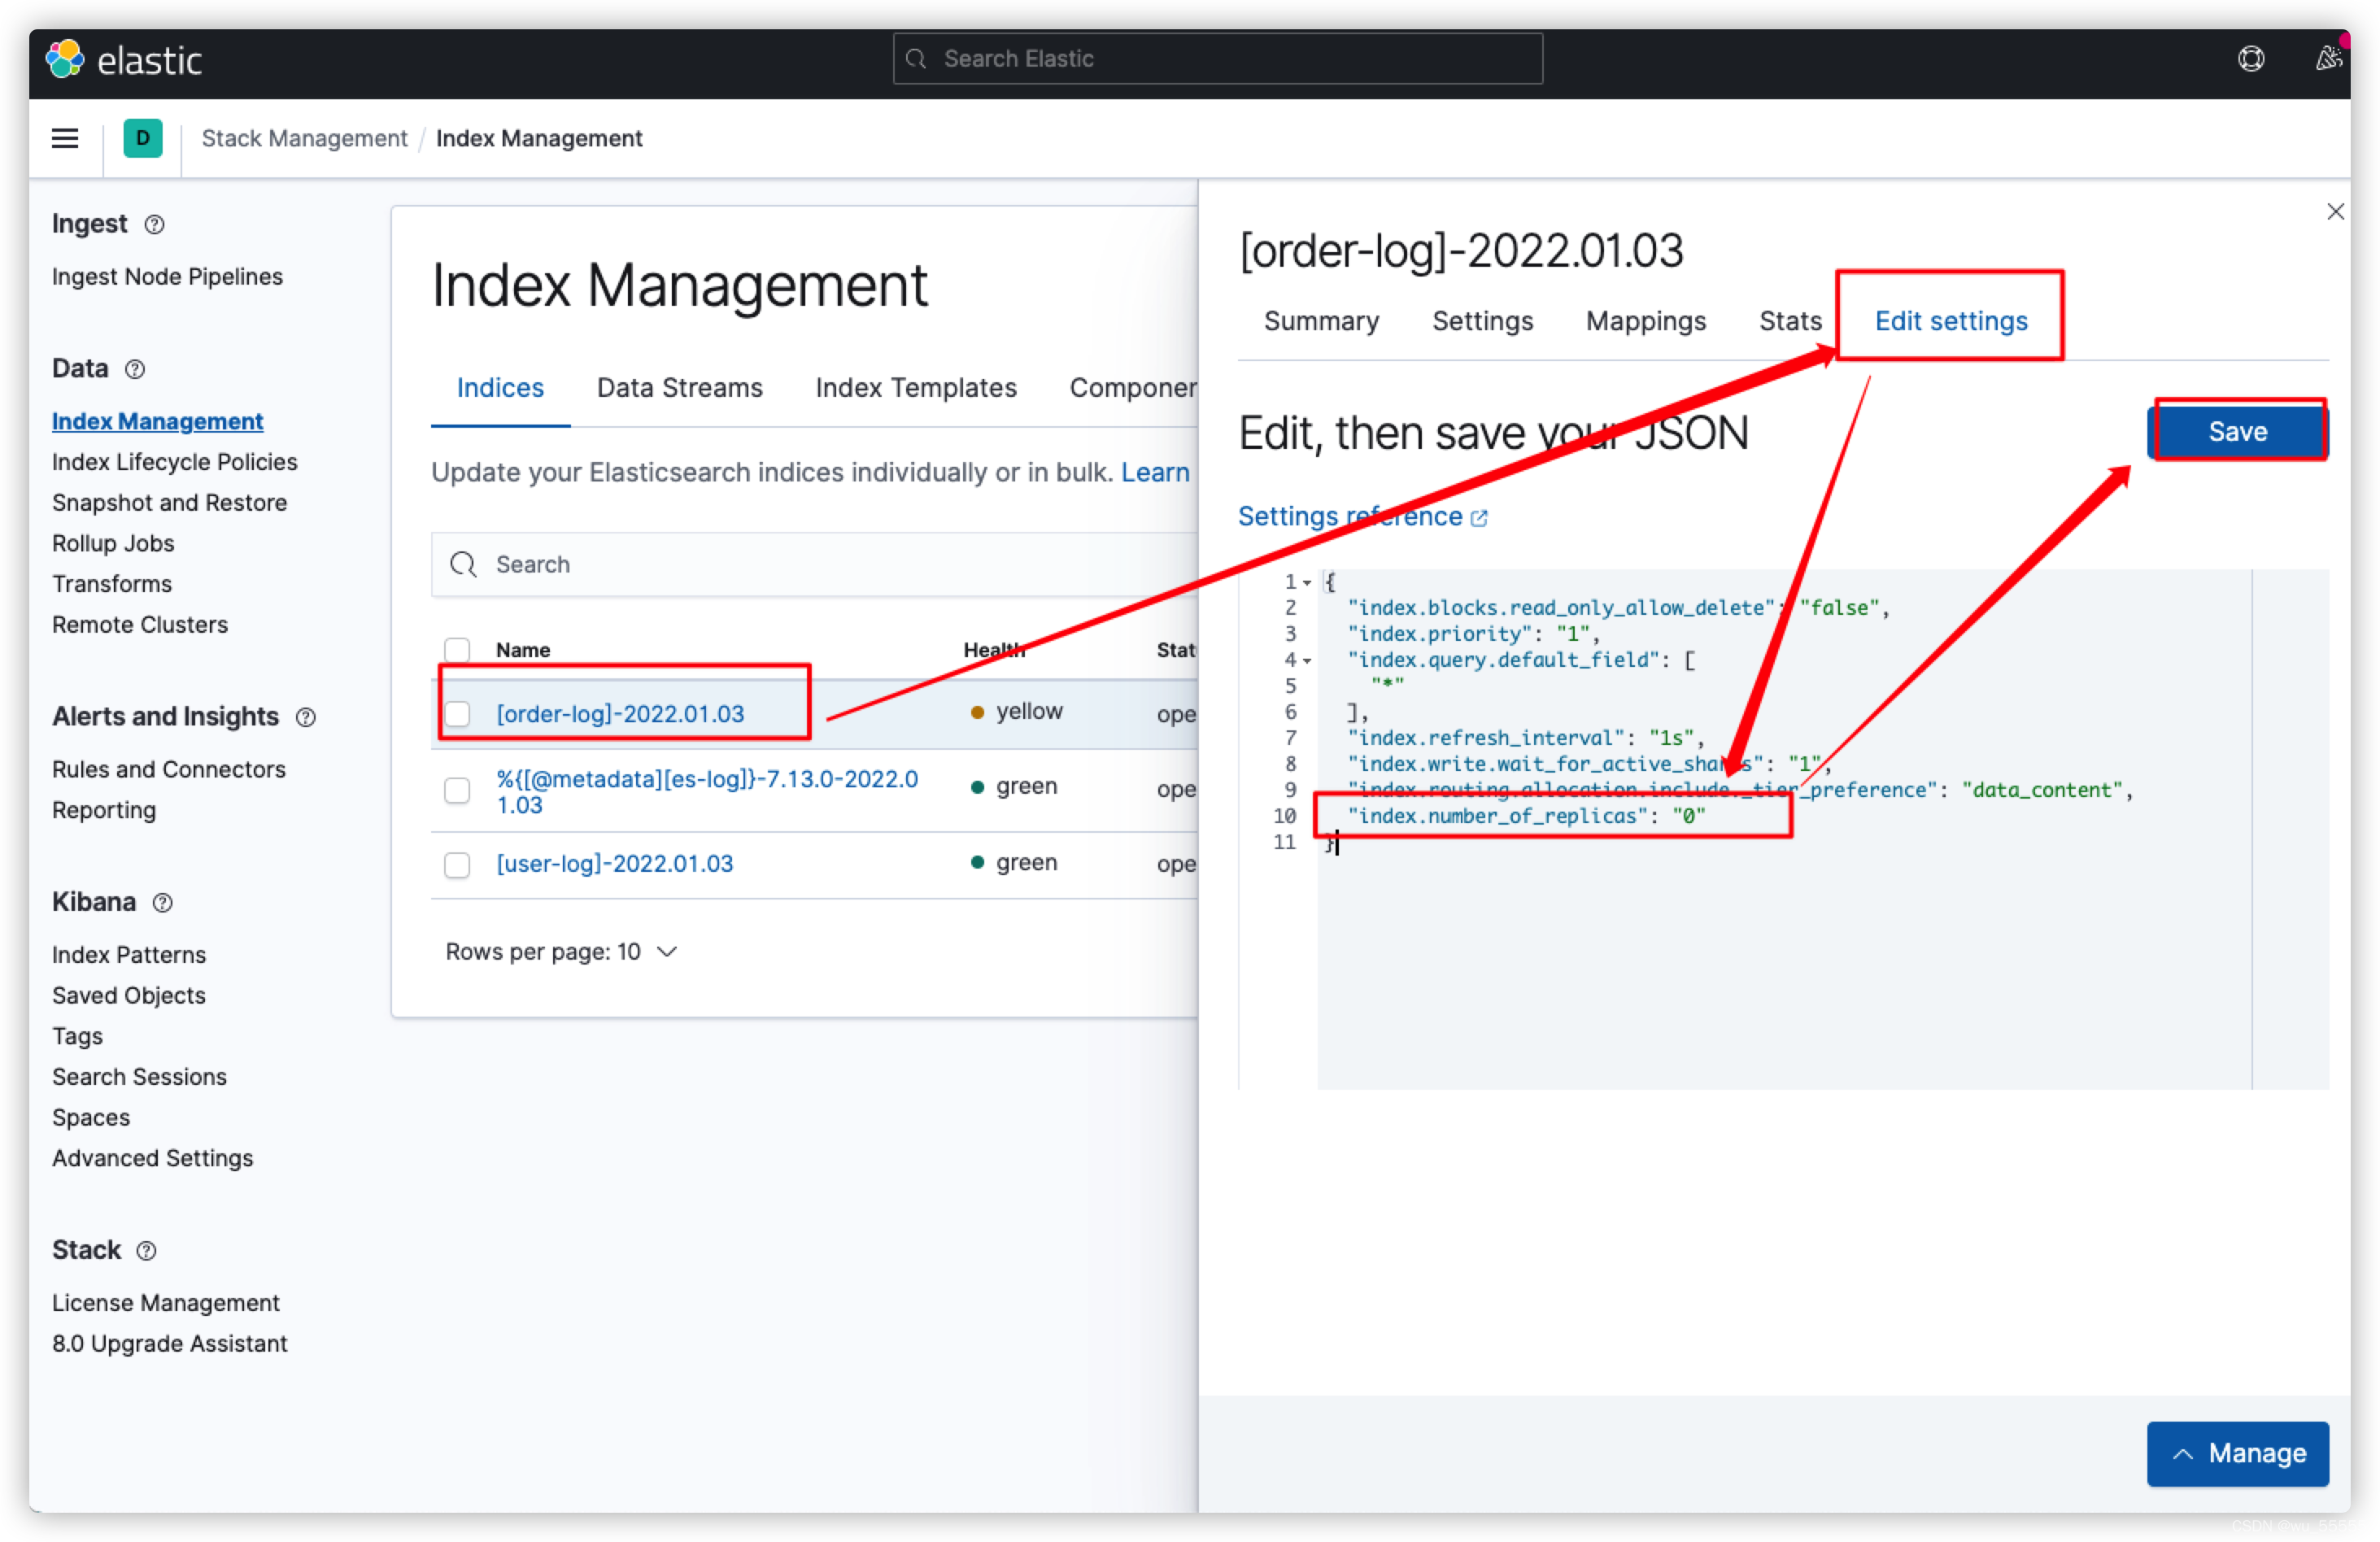
Task: Open the Rows per page dropdown
Action: point(562,952)
